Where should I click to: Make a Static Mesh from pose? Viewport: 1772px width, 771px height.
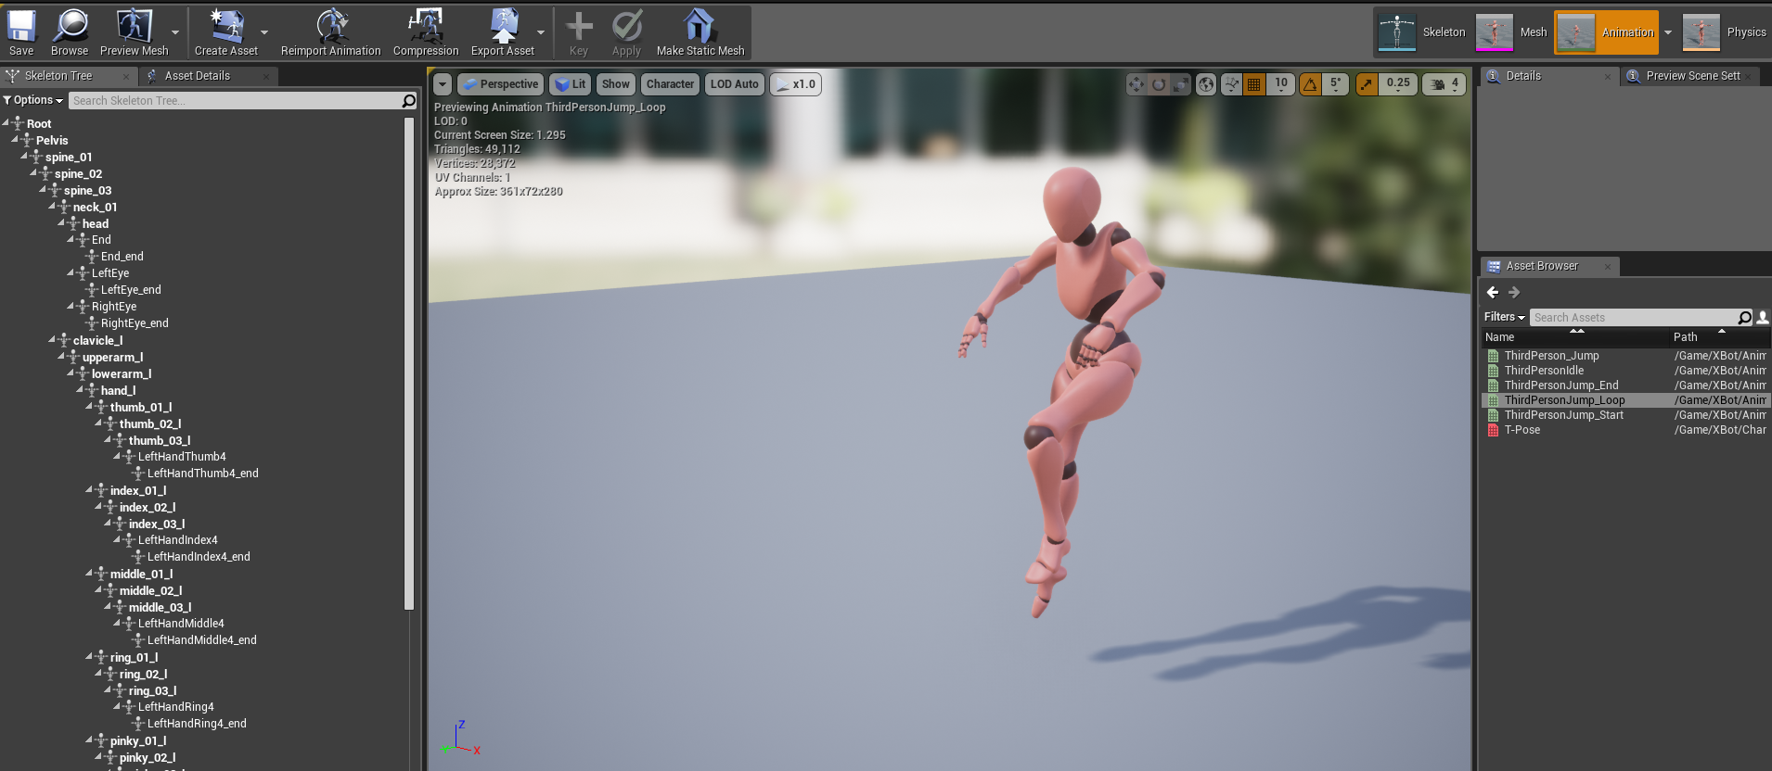click(700, 32)
